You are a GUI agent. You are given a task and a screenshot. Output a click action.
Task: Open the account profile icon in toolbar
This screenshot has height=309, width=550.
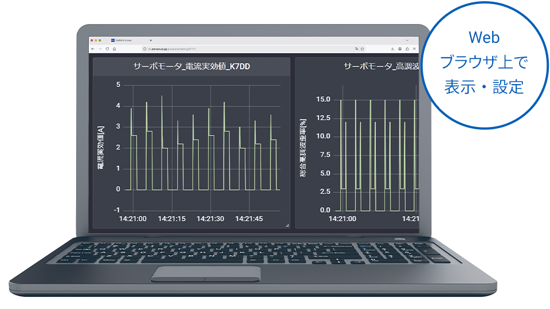pos(400,49)
